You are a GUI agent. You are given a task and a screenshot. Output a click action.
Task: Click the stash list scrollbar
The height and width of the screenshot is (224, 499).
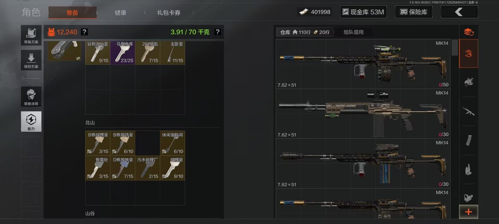455,47
